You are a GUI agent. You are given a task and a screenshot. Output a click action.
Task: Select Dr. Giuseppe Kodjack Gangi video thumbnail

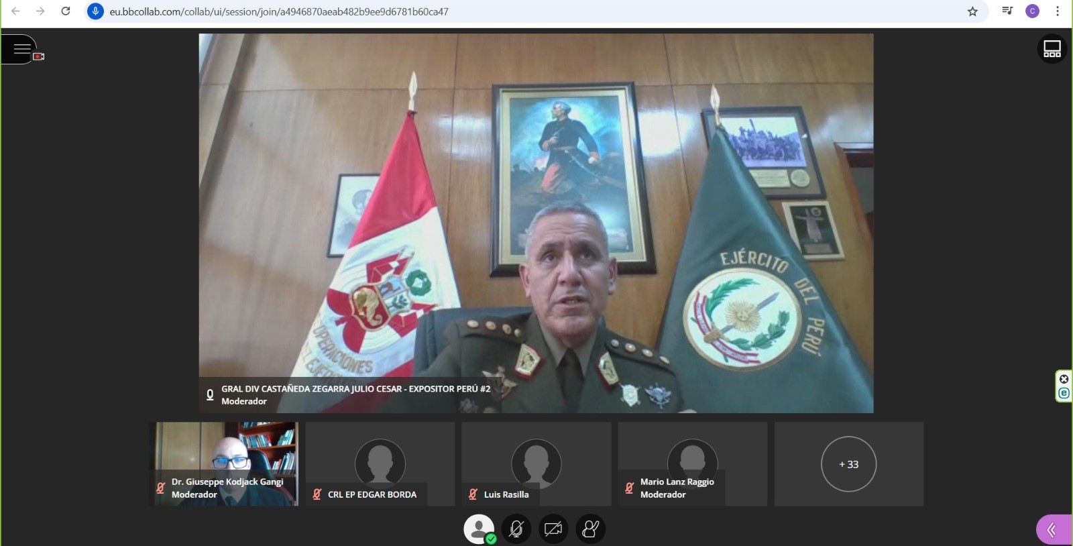coord(224,456)
